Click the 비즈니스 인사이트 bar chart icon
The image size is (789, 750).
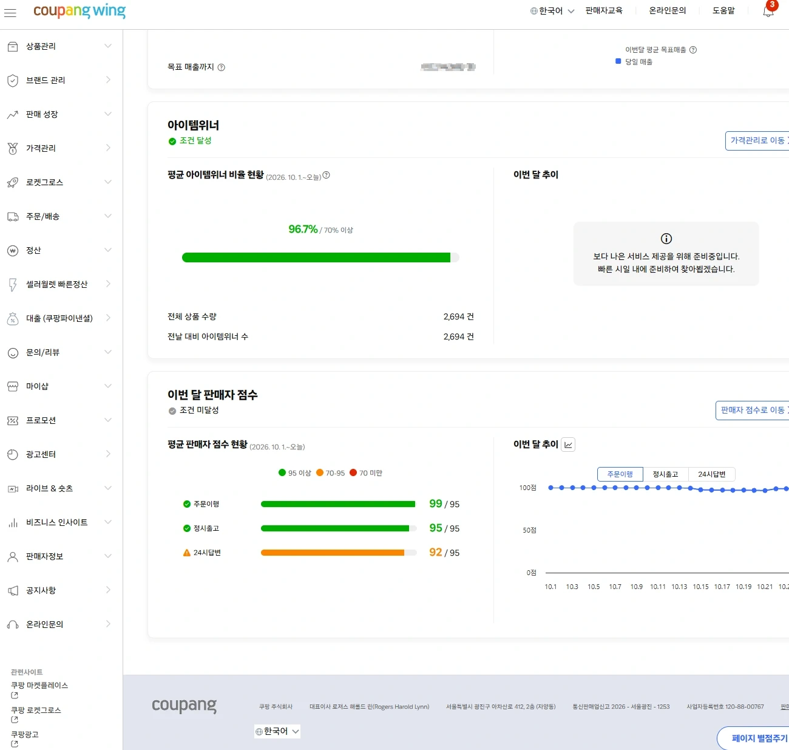tap(13, 522)
